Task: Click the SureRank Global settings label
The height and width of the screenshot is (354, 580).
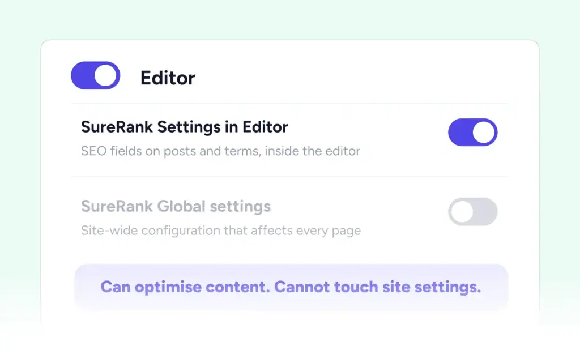Action: (176, 206)
